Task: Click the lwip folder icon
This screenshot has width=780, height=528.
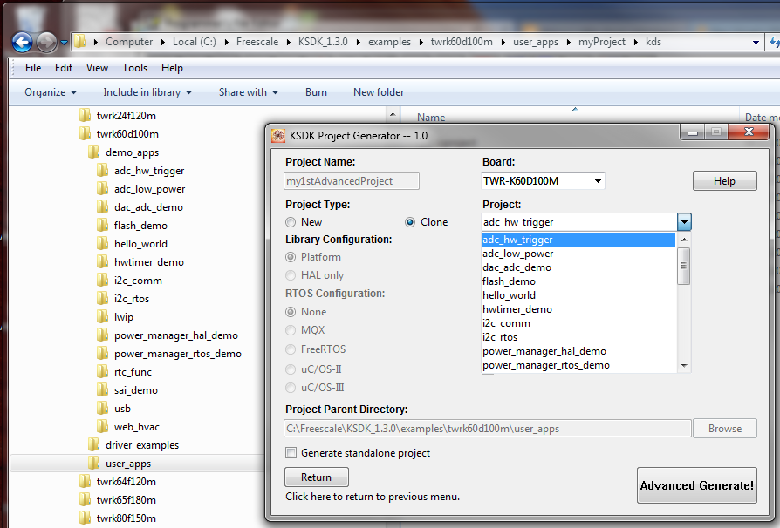Action: tap(102, 317)
